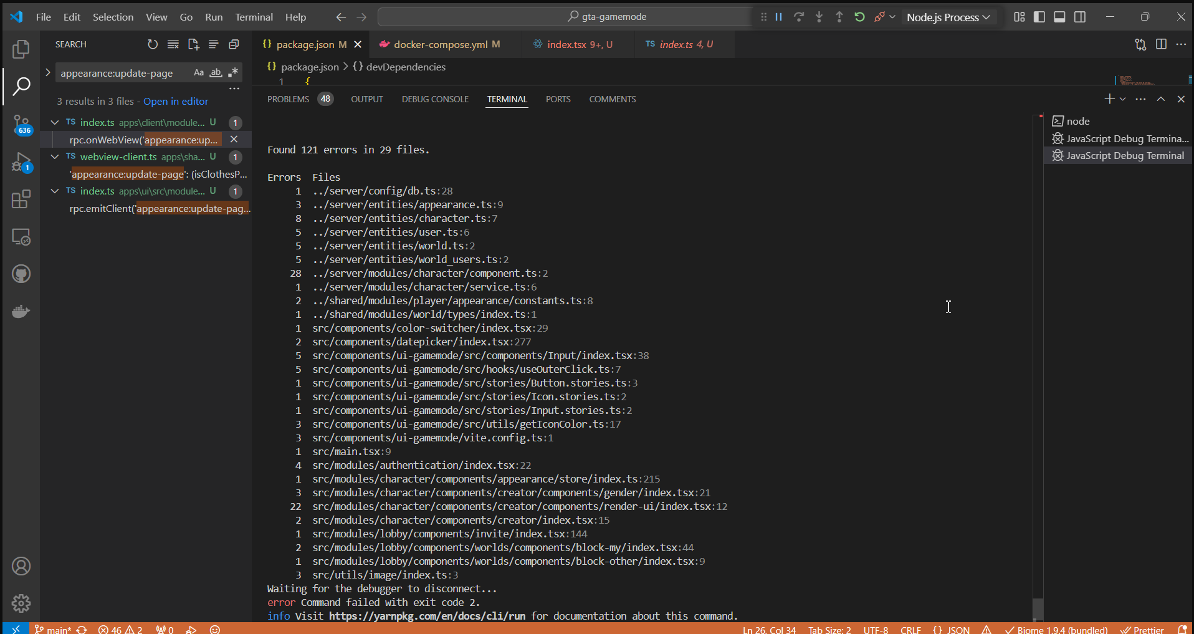The height and width of the screenshot is (634, 1194).
Task: Switch to the DEBUG CONSOLE tab
Action: pos(435,99)
